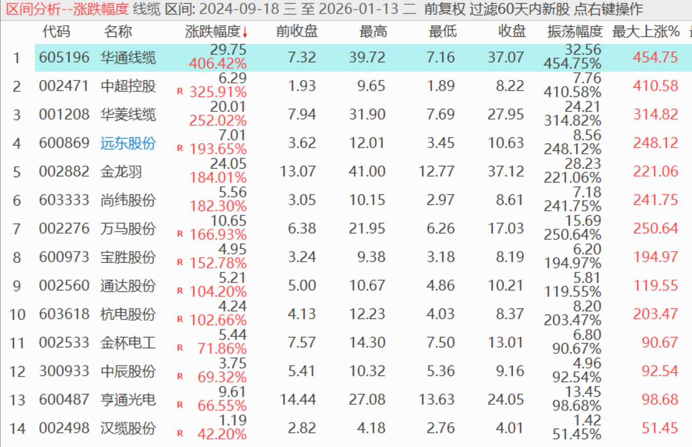Click stock code 002471

(x=64, y=86)
